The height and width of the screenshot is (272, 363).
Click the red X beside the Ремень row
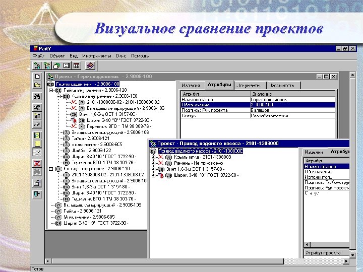tap(161, 163)
